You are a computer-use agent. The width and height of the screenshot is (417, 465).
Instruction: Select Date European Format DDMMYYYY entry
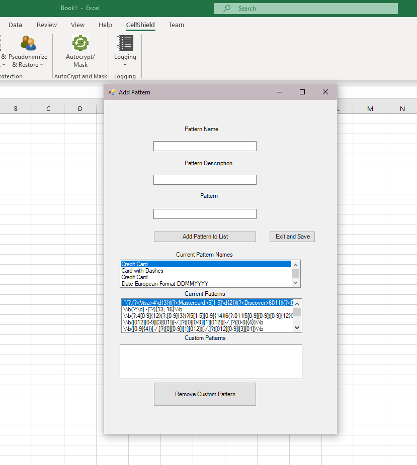pos(165,284)
